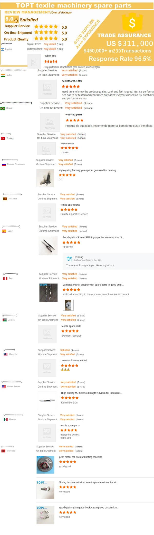Click the Jordan flag icon
Screen dimensions: 154x535
(5, 320)
